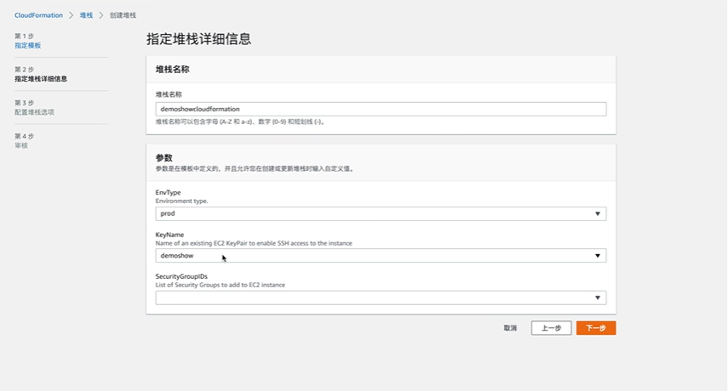Go to CloudFormation via the breadcrumb
The image size is (728, 391).
[x=38, y=15]
